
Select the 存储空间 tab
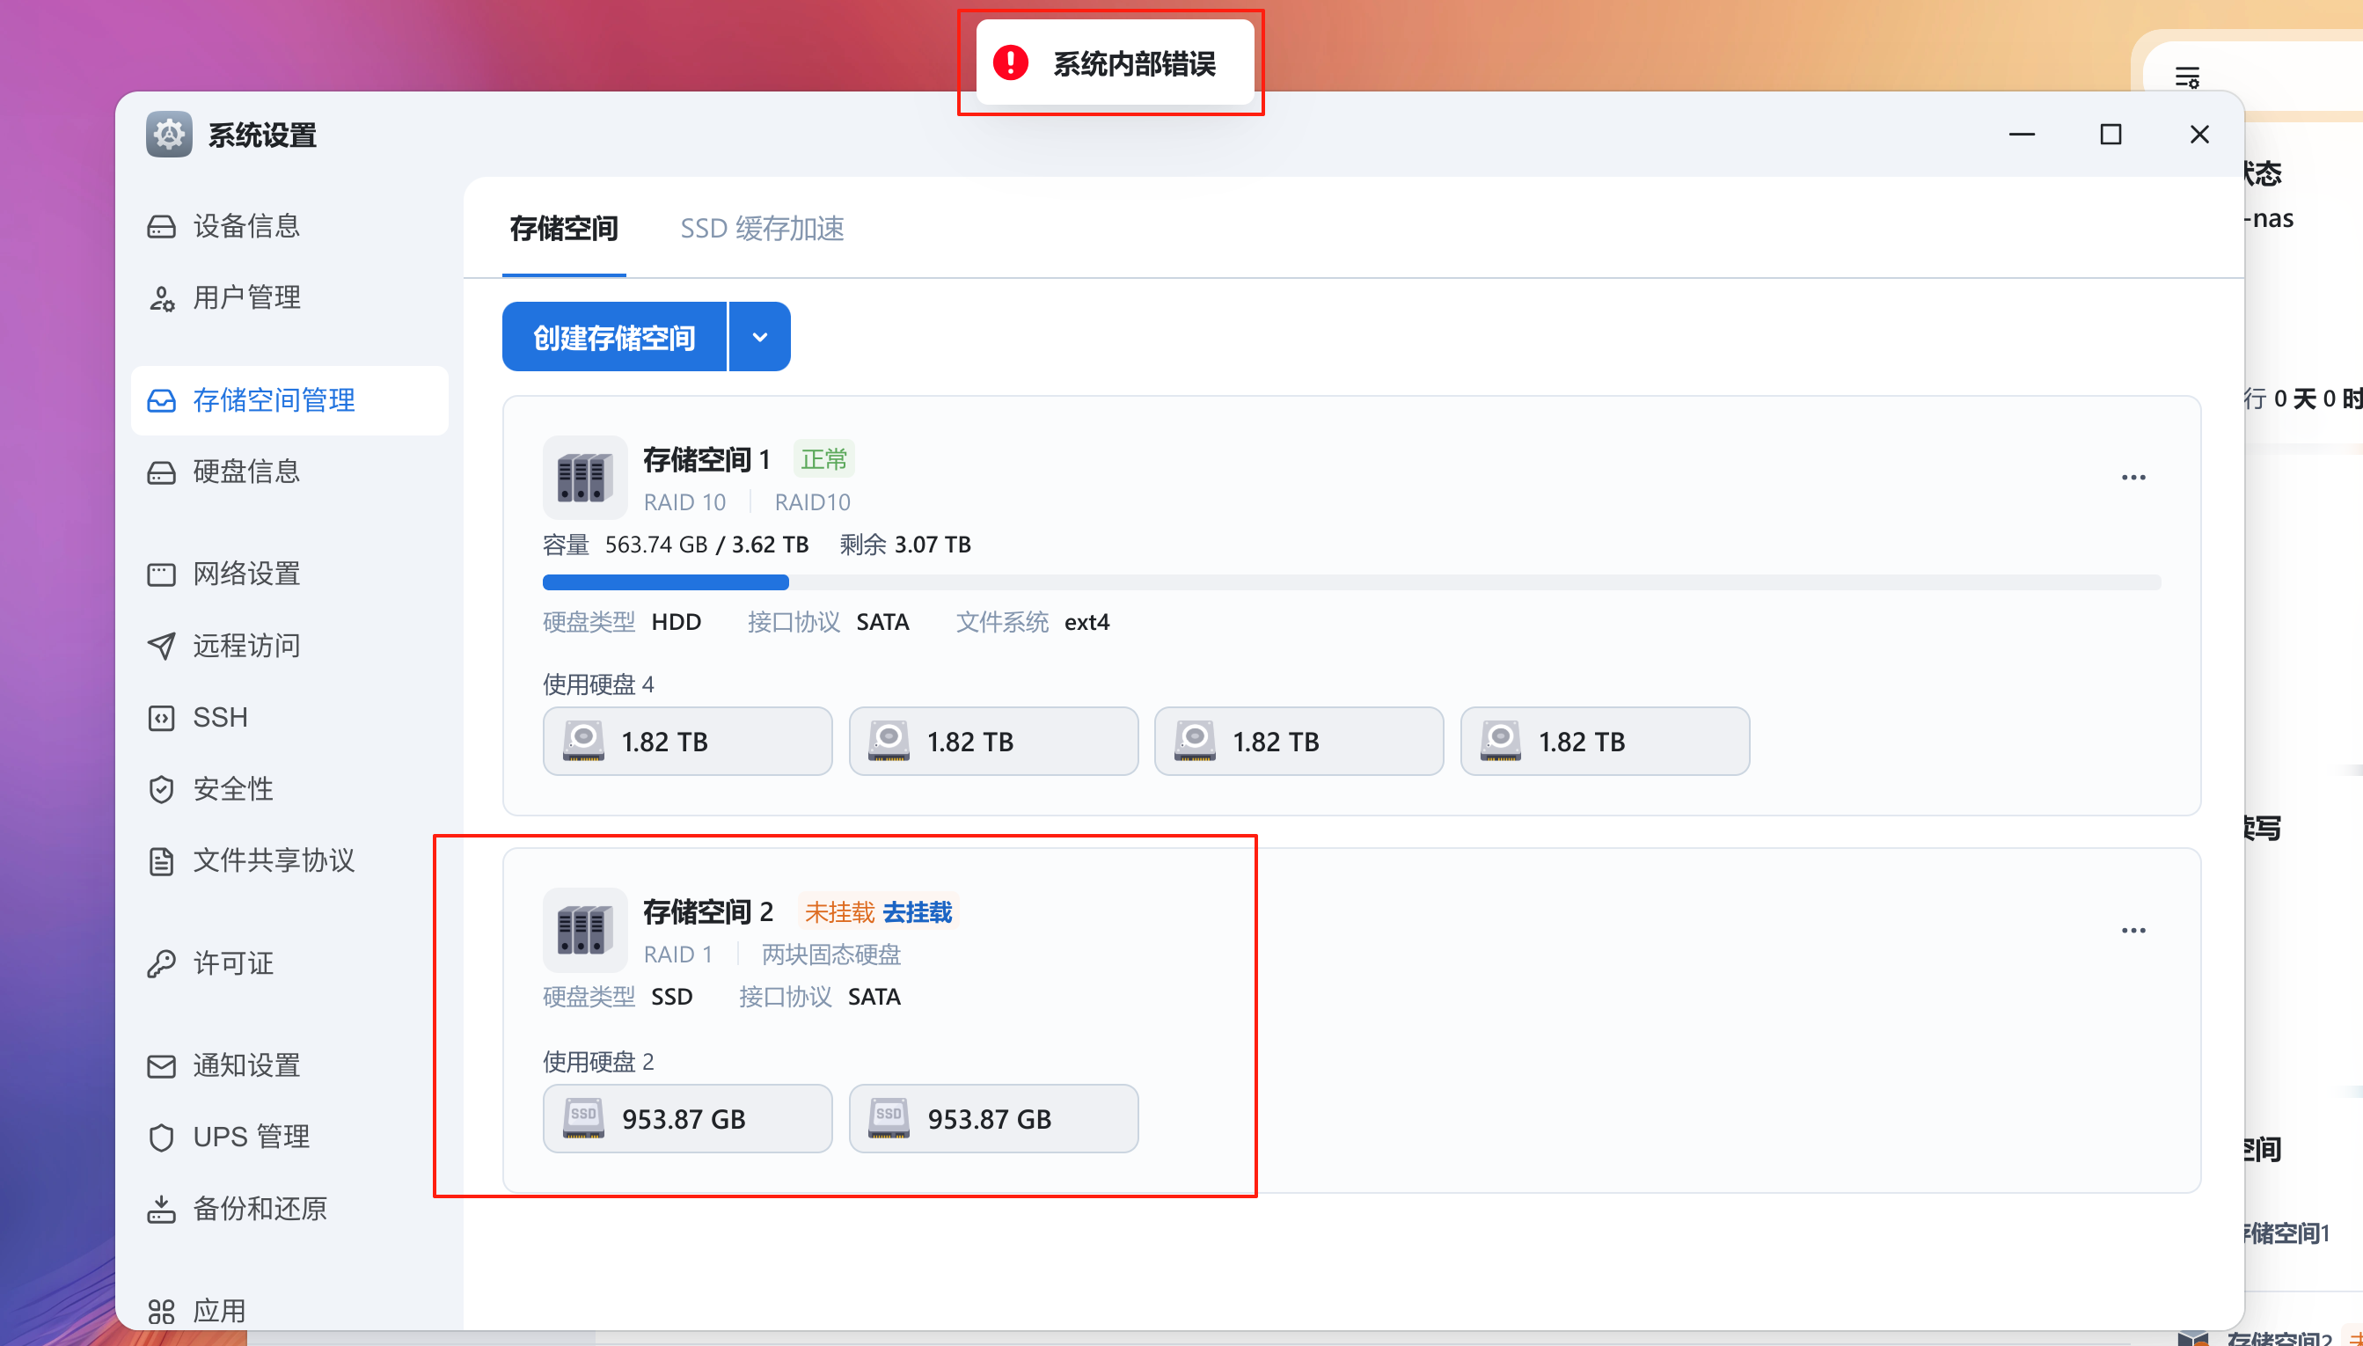[564, 229]
